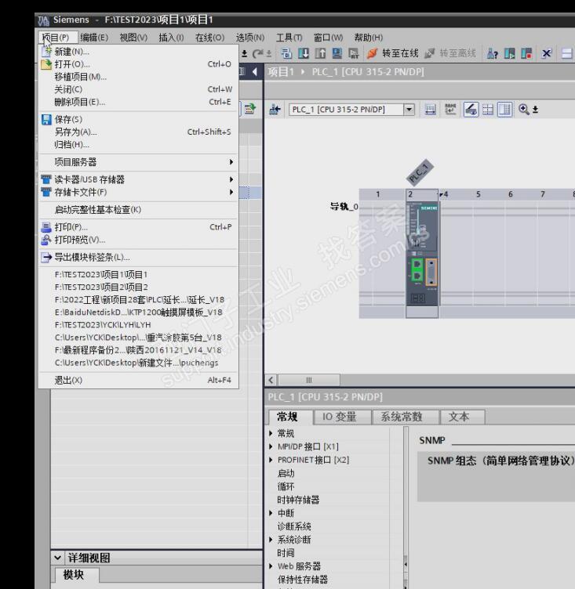
Task: Open the 工具(T) menu
Action: [289, 38]
